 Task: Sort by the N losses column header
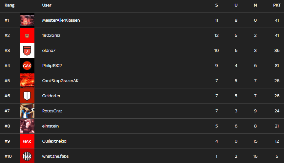click(x=255, y=5)
